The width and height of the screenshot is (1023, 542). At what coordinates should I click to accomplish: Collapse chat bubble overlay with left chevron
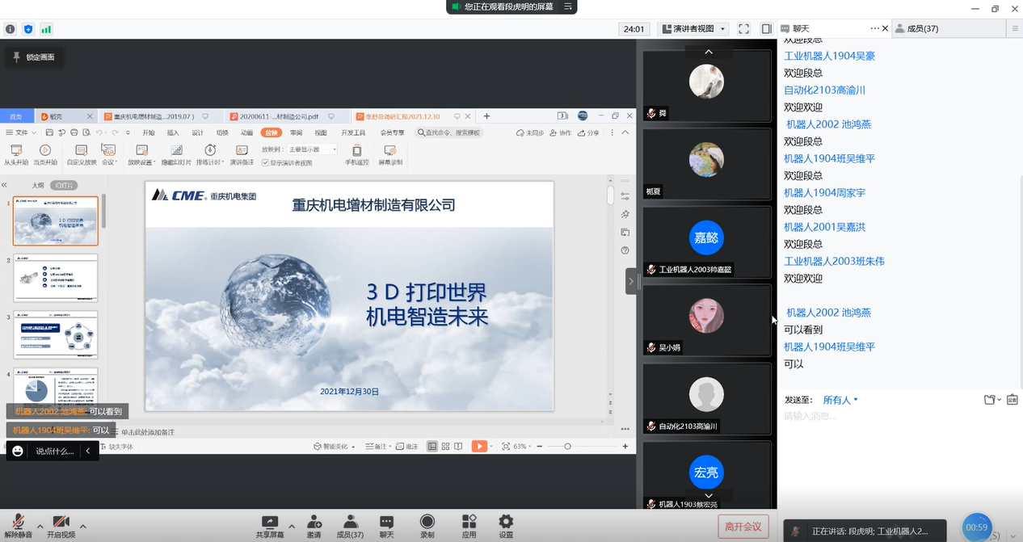(x=87, y=451)
